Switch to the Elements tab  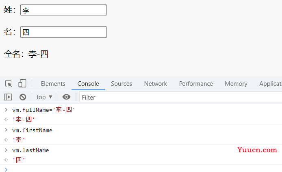point(53,84)
